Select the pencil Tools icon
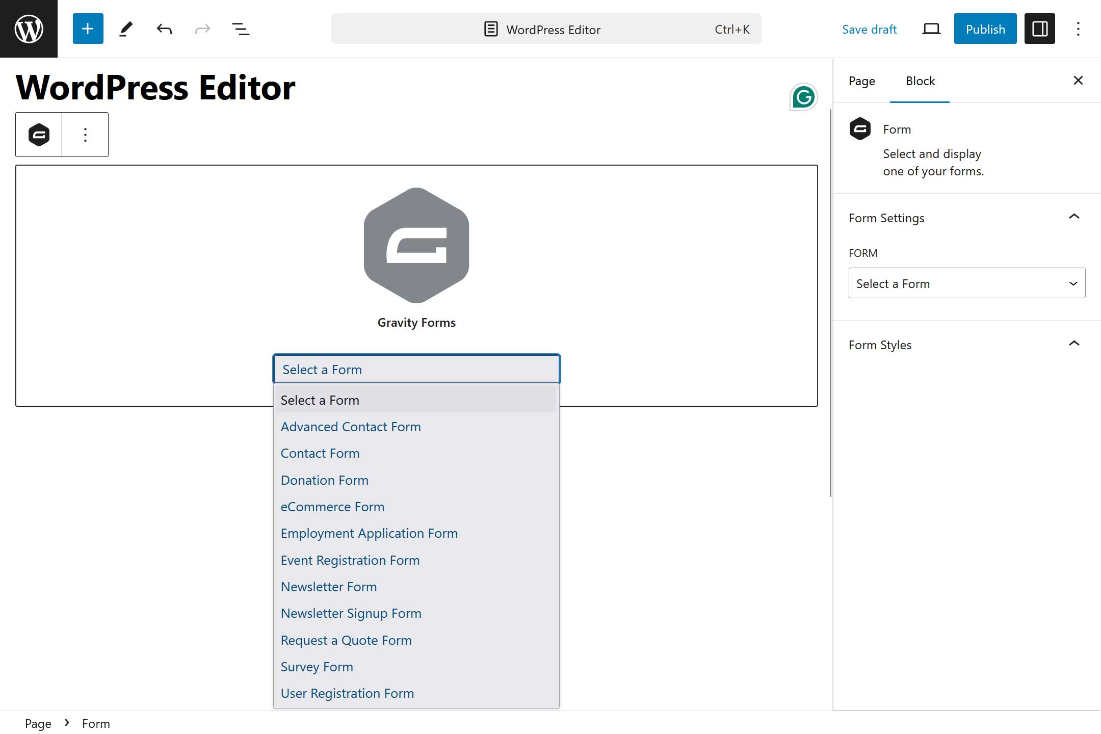The height and width of the screenshot is (734, 1101). click(126, 29)
